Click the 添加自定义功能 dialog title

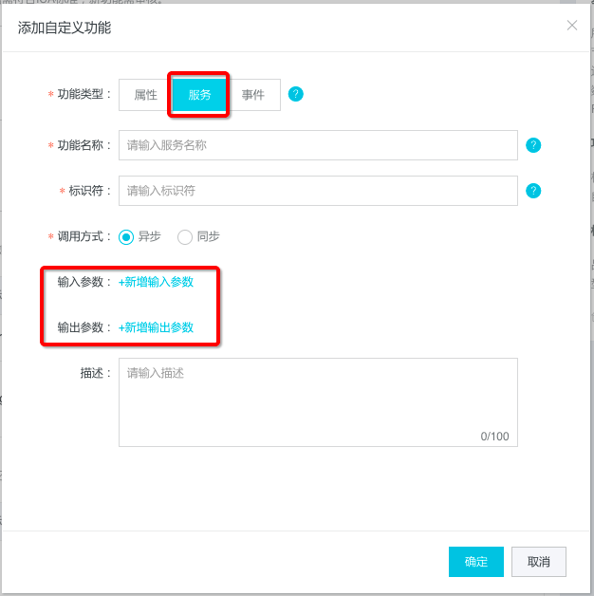coord(65,28)
